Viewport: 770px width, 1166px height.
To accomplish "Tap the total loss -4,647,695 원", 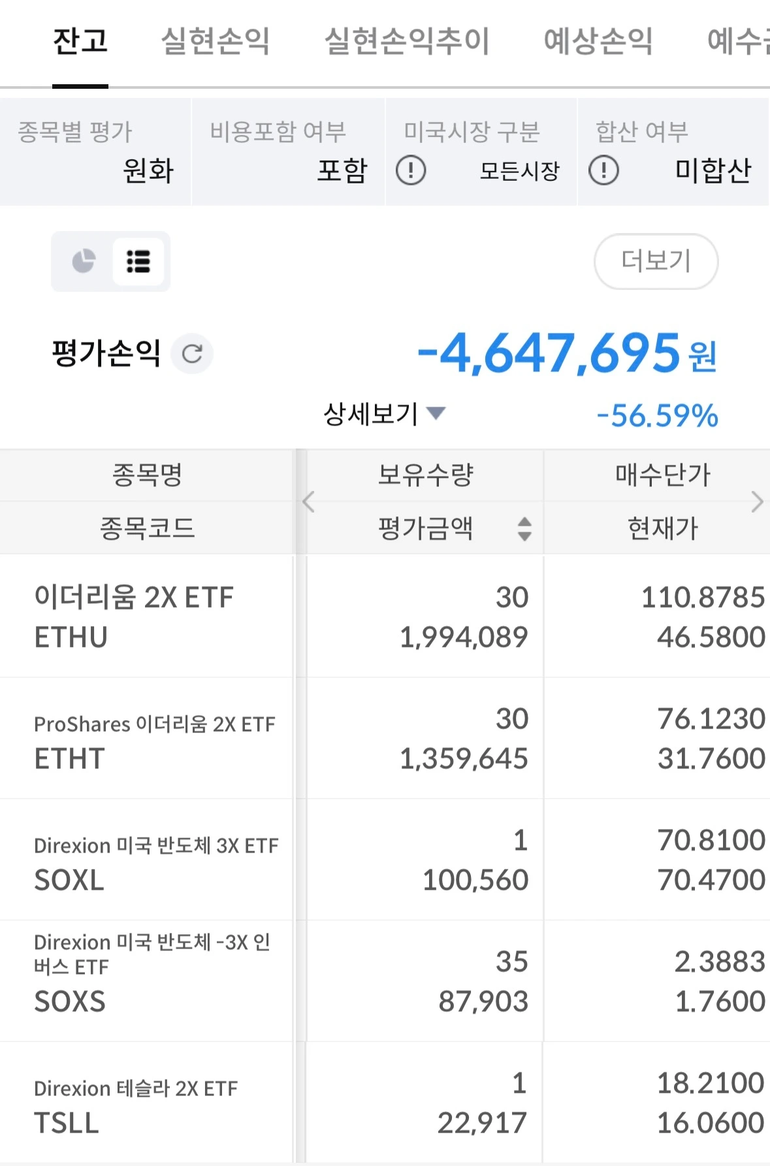I will click(567, 353).
